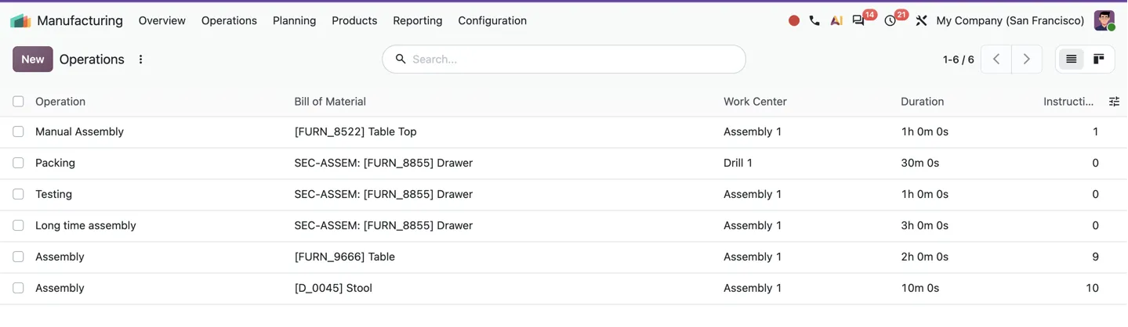This screenshot has width=1128, height=327.
Task: Select the Testing row checkbox
Action: pyautogui.click(x=18, y=195)
